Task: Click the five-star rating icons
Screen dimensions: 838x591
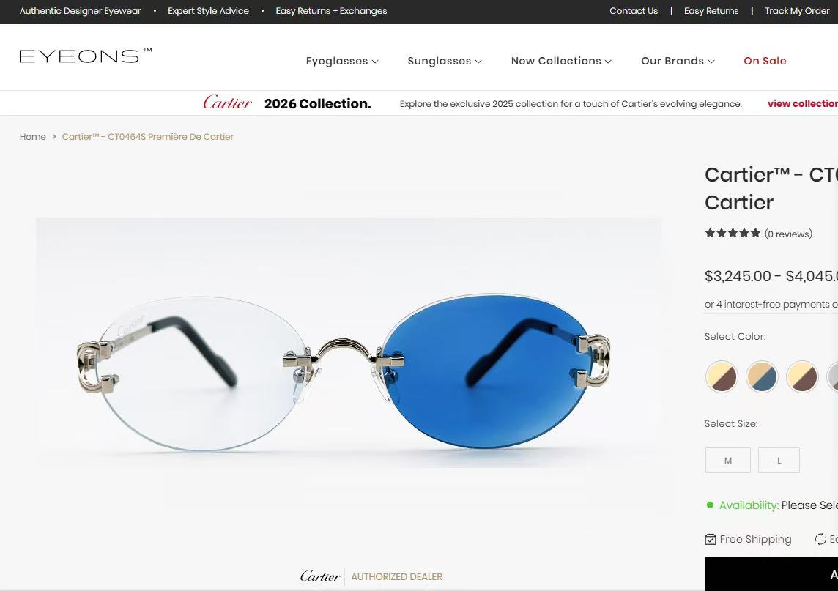Action: [x=733, y=233]
